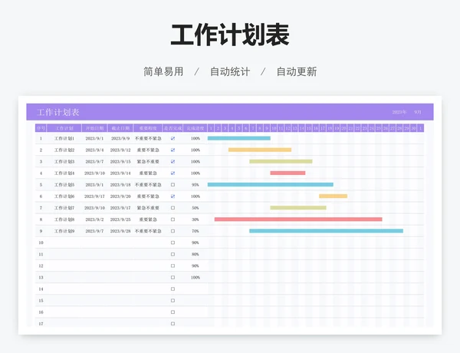This screenshot has width=460, height=353.
Task: Click day 15 in the calendar header
Action: [x=309, y=128]
